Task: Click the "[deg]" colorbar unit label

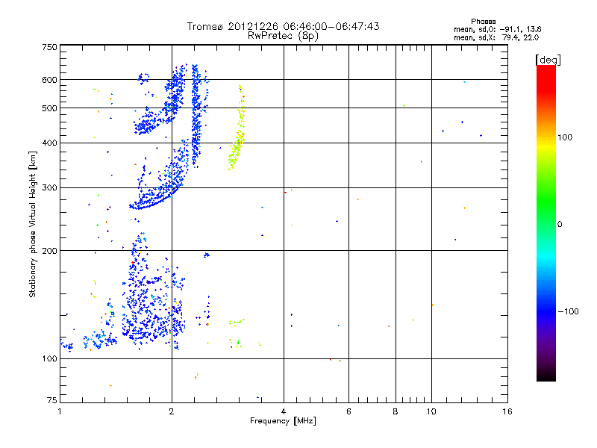Action: pos(548,60)
